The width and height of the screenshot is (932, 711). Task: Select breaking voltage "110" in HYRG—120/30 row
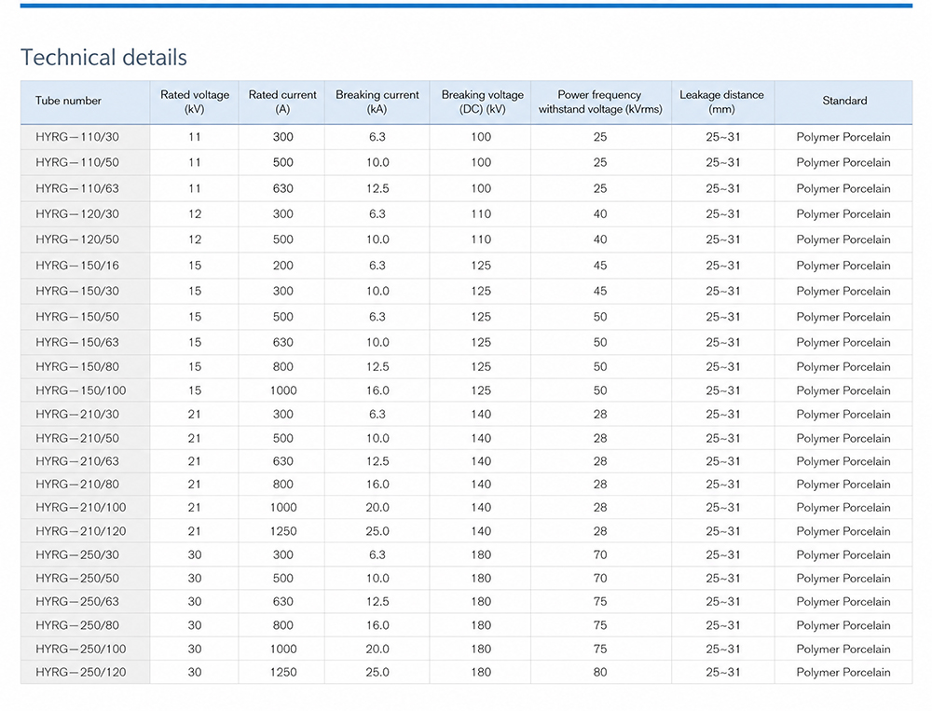click(x=481, y=214)
